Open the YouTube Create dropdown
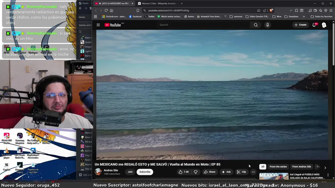This screenshot has width=335, height=188. pos(300,25)
